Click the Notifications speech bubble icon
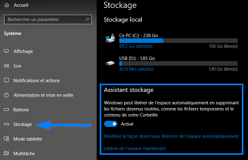 click(x=6, y=80)
